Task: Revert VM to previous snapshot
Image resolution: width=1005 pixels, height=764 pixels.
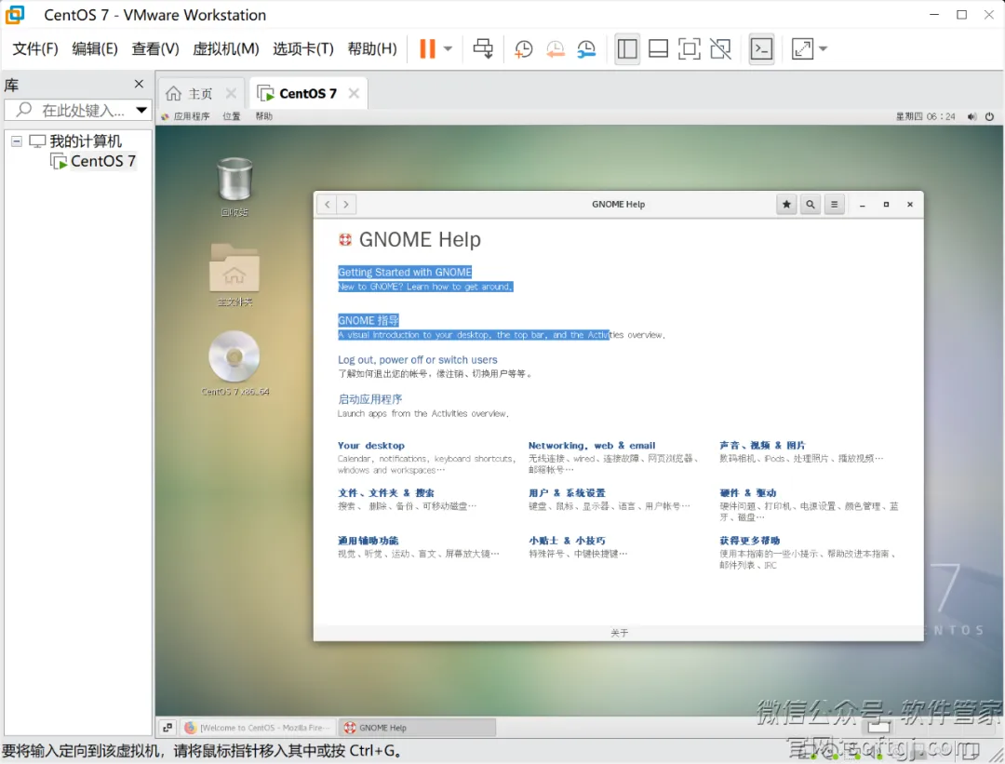Action: click(x=555, y=48)
